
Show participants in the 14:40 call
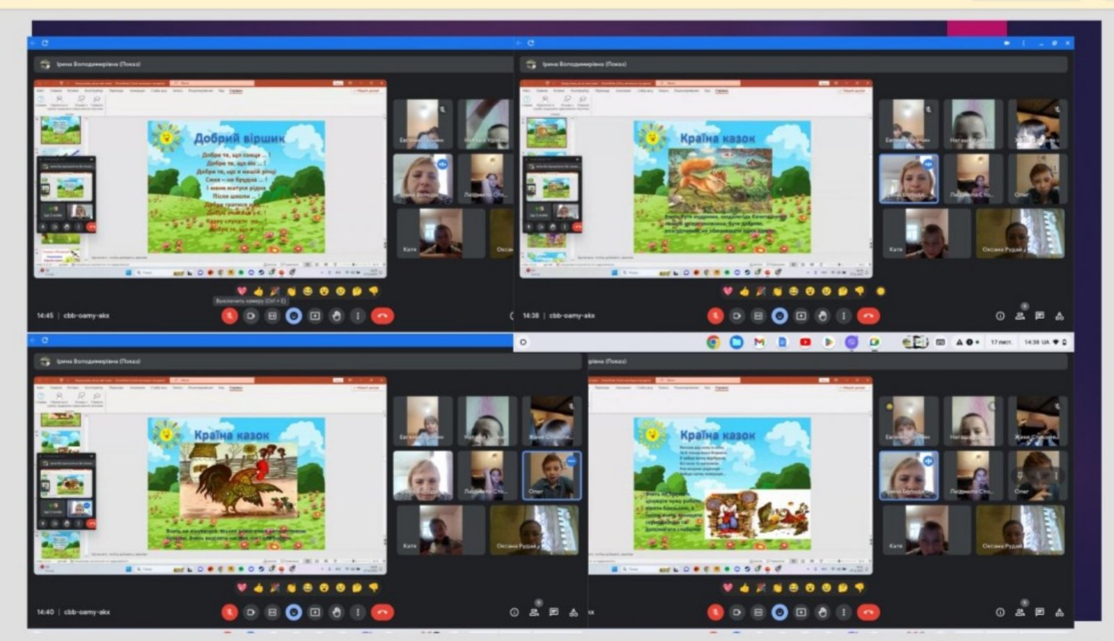(534, 612)
